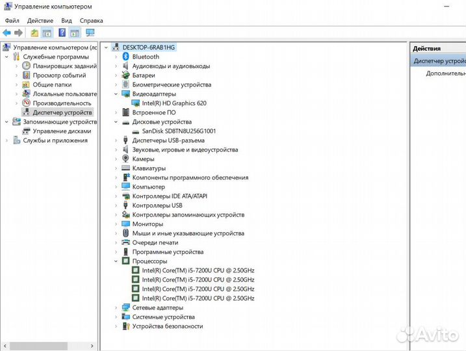Collapse the Дисковые устройства node
This screenshot has width=466, height=351.
(x=116, y=122)
